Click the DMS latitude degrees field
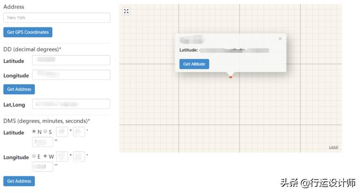Screen dimensions: 361x193 point(62,132)
